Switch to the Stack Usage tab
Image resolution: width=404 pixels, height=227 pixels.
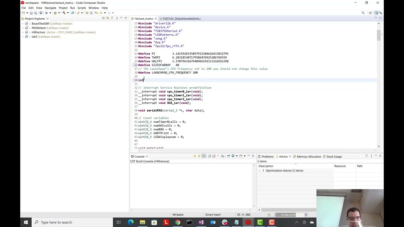pyautogui.click(x=332, y=156)
